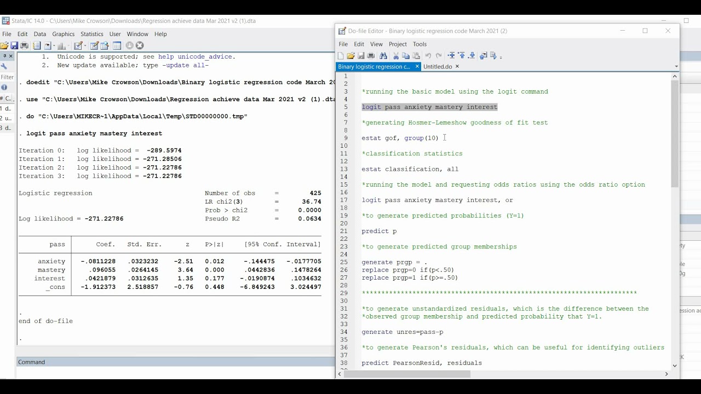Switch to Untitled.do tab
This screenshot has width=701, height=394.
tap(438, 67)
